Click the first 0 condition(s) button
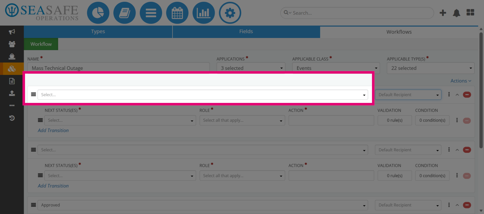The image size is (484, 214). pyautogui.click(x=432, y=120)
